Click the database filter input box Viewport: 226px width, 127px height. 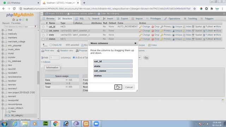[19, 26]
